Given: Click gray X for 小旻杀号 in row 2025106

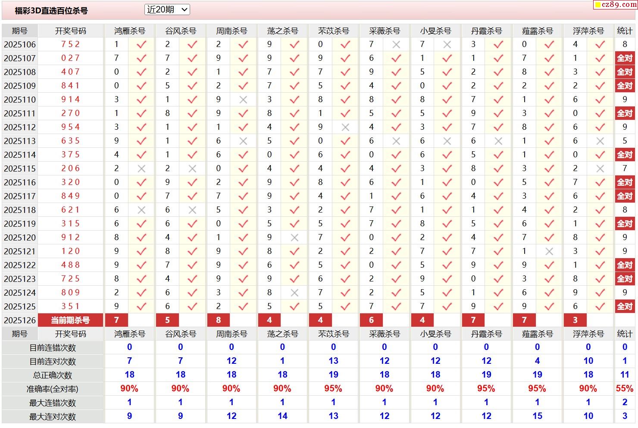Looking at the screenshot, I should pos(447,44).
